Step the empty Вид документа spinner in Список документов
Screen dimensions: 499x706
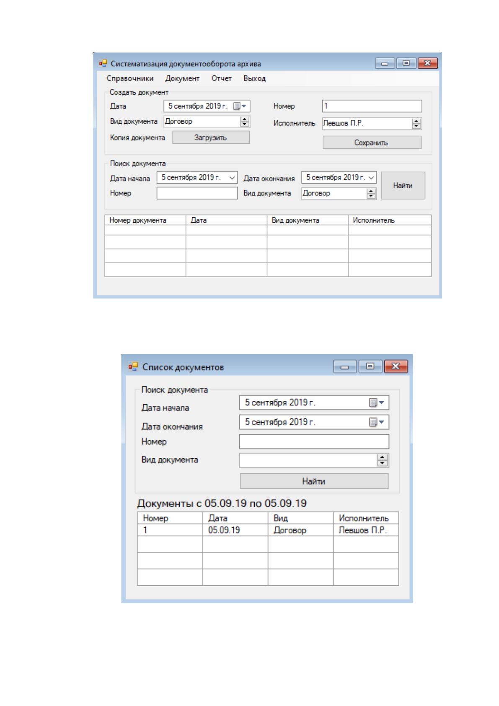tap(382, 460)
